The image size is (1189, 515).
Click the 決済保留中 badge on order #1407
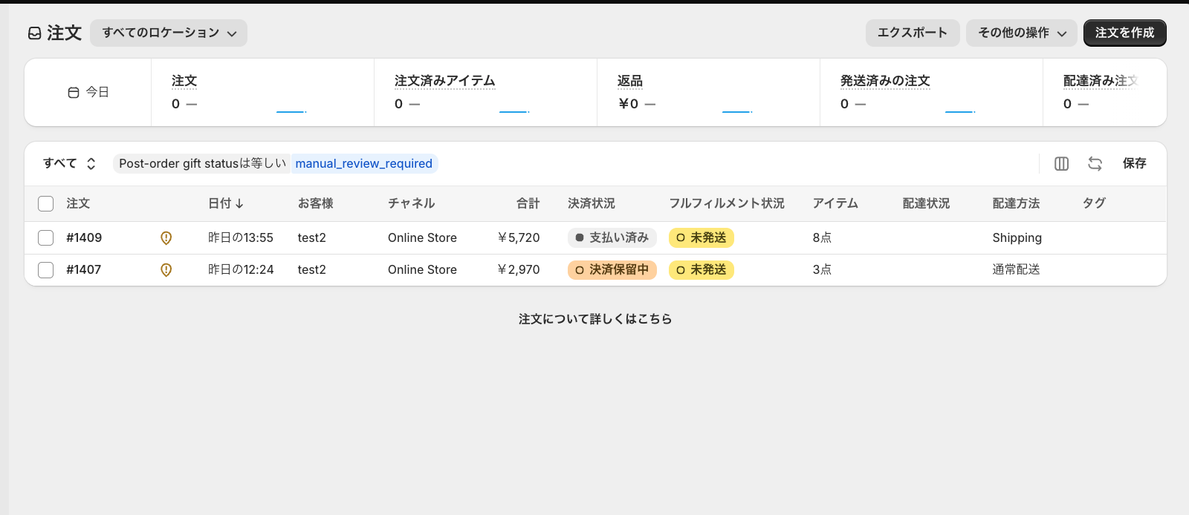612,269
